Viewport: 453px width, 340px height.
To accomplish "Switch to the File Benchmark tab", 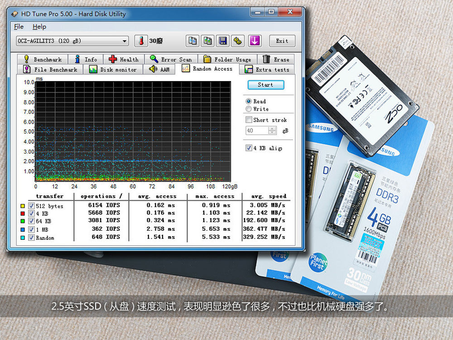I will click(50, 69).
